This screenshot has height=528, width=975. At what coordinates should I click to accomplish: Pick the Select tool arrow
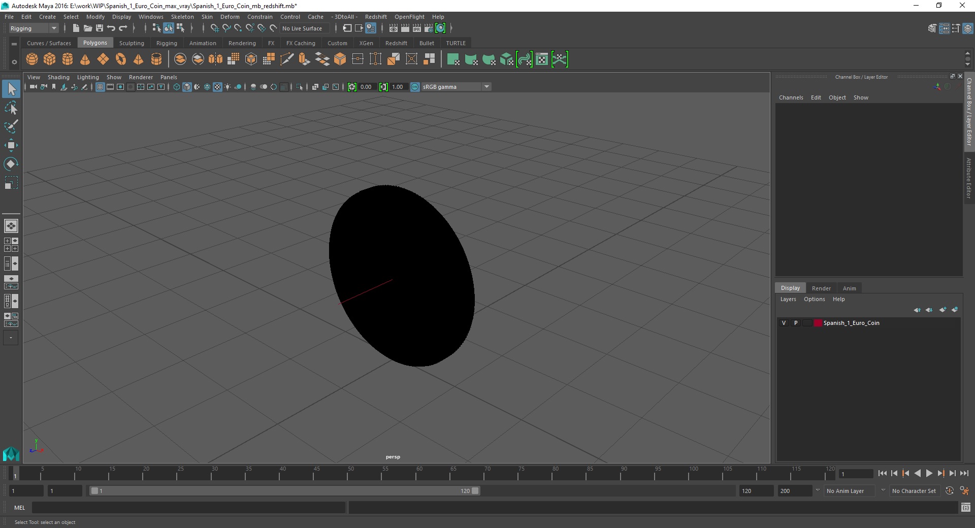tap(11, 89)
